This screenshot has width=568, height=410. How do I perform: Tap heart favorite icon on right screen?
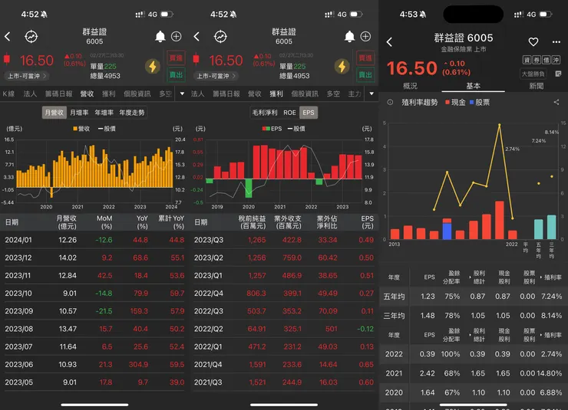(533, 42)
